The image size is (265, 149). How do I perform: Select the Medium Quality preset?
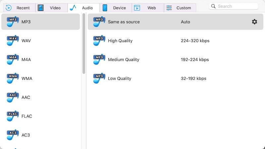click(x=124, y=60)
